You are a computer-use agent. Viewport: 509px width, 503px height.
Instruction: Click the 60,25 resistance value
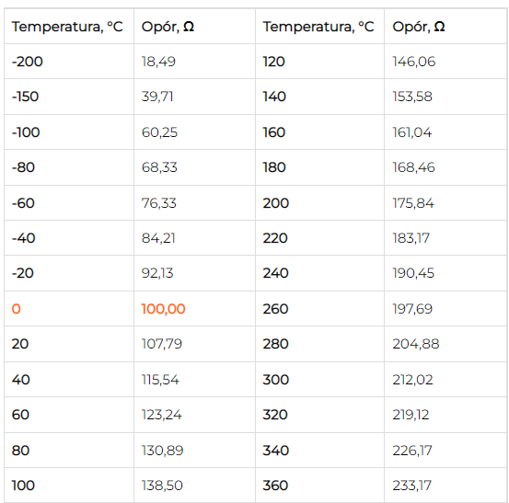[x=159, y=132]
